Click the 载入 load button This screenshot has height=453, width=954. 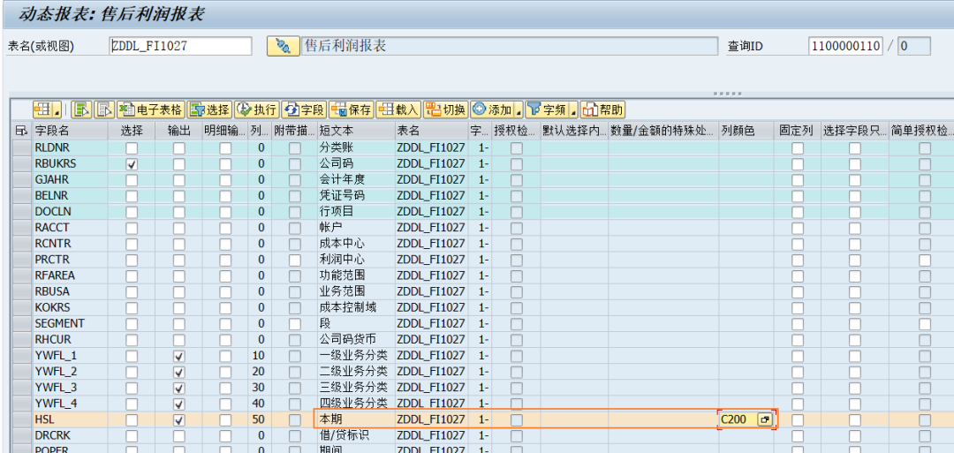(x=398, y=109)
